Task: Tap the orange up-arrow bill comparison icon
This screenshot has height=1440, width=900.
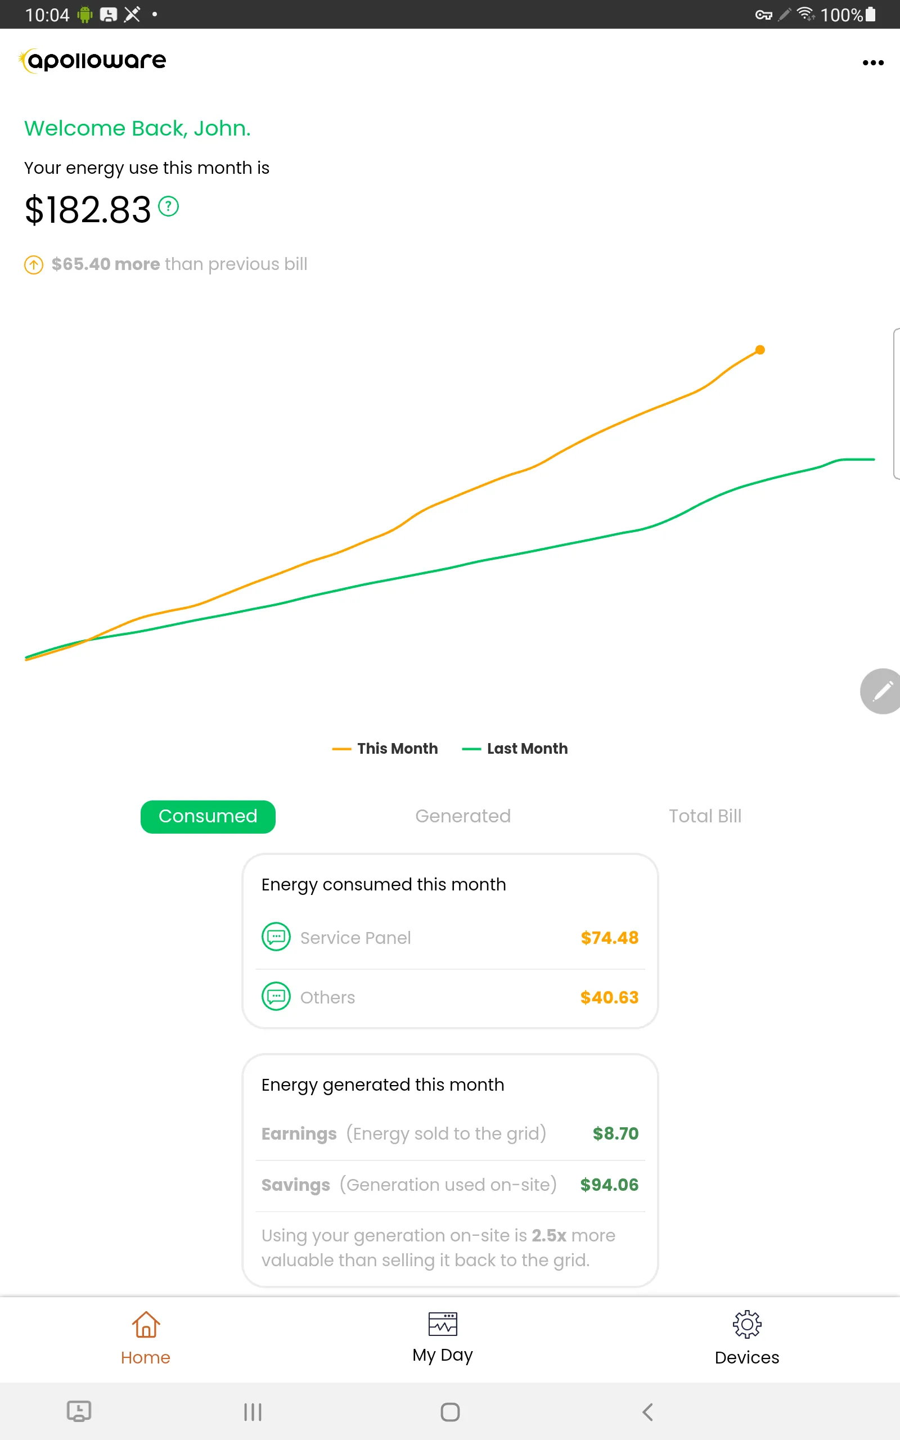Action: click(33, 264)
